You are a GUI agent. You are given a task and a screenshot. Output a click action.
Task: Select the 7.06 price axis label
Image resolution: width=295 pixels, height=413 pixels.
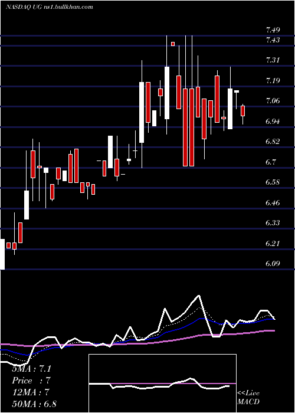pyautogui.click(x=273, y=101)
